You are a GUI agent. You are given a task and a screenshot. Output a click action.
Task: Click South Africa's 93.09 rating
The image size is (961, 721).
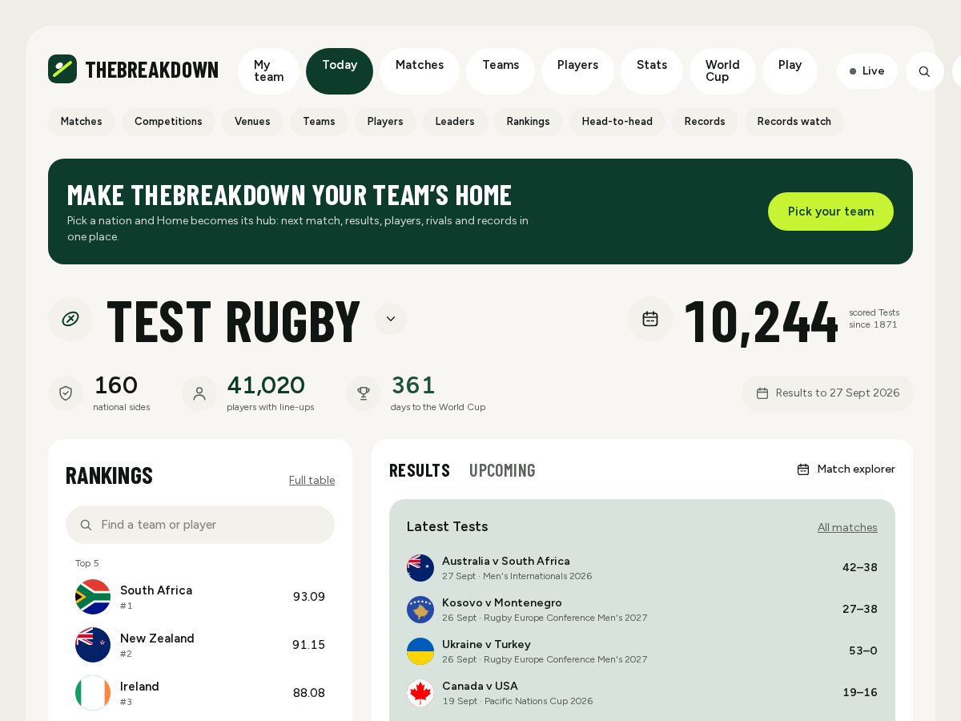pyautogui.click(x=309, y=597)
